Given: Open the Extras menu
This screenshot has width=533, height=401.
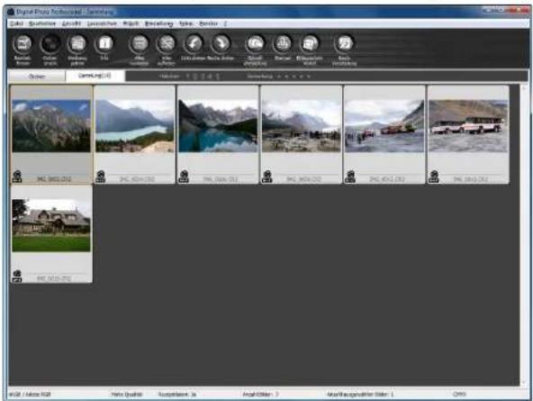Looking at the screenshot, I should click(186, 23).
